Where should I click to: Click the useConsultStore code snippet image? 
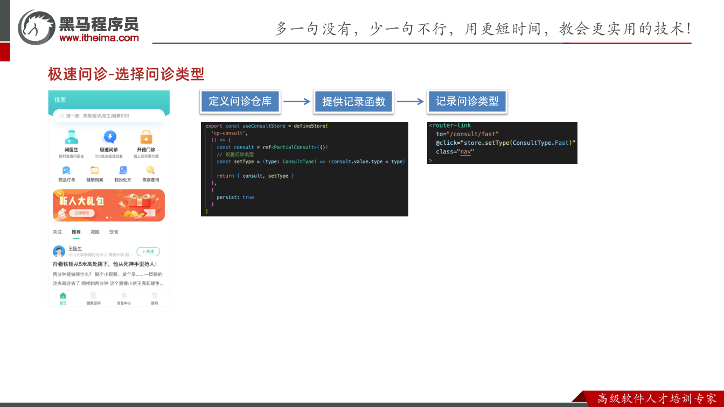point(304,169)
